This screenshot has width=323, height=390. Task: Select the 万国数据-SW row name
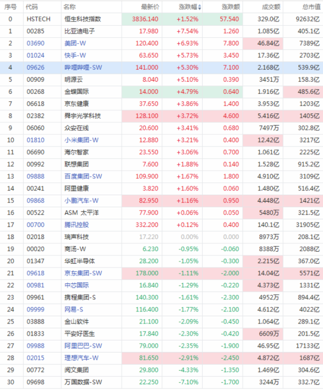[x=83, y=382]
